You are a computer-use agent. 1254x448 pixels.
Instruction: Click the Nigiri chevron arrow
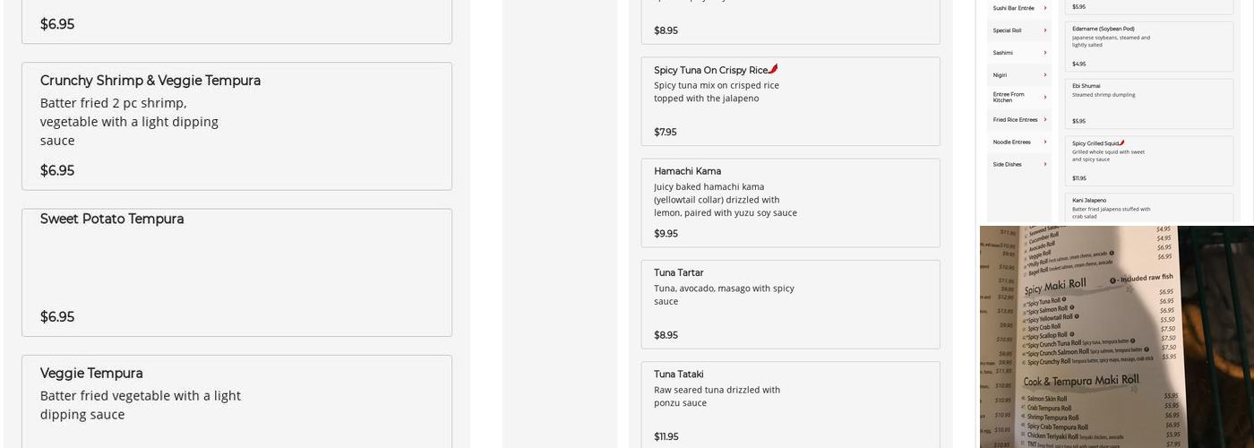pos(1045,75)
